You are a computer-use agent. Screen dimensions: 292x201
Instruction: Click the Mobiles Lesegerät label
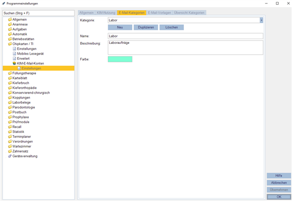(x=30, y=54)
